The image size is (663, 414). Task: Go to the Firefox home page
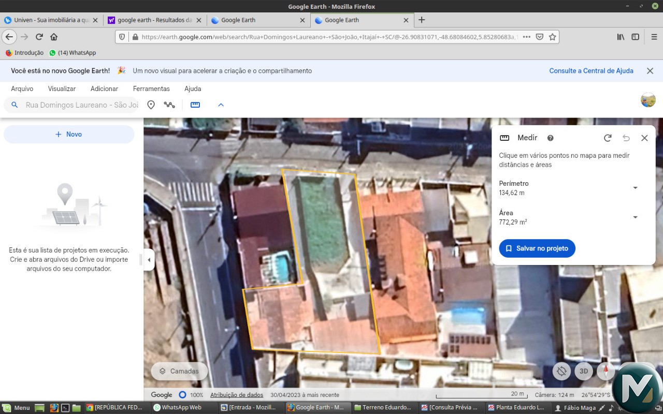pyautogui.click(x=54, y=37)
